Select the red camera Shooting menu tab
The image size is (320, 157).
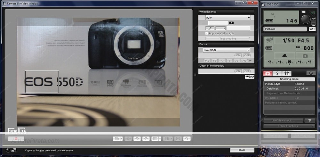tap(268, 73)
